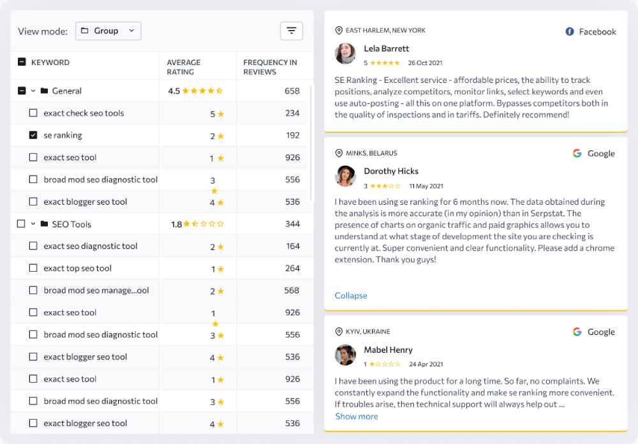The height and width of the screenshot is (444, 638).
Task: Click folder icon in View mode dropdown
Action: coord(85,31)
